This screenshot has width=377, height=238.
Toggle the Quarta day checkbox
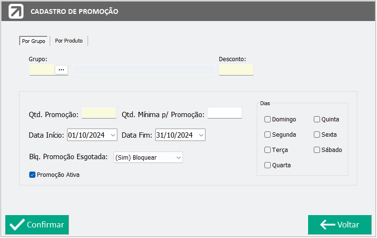[x=267, y=165]
